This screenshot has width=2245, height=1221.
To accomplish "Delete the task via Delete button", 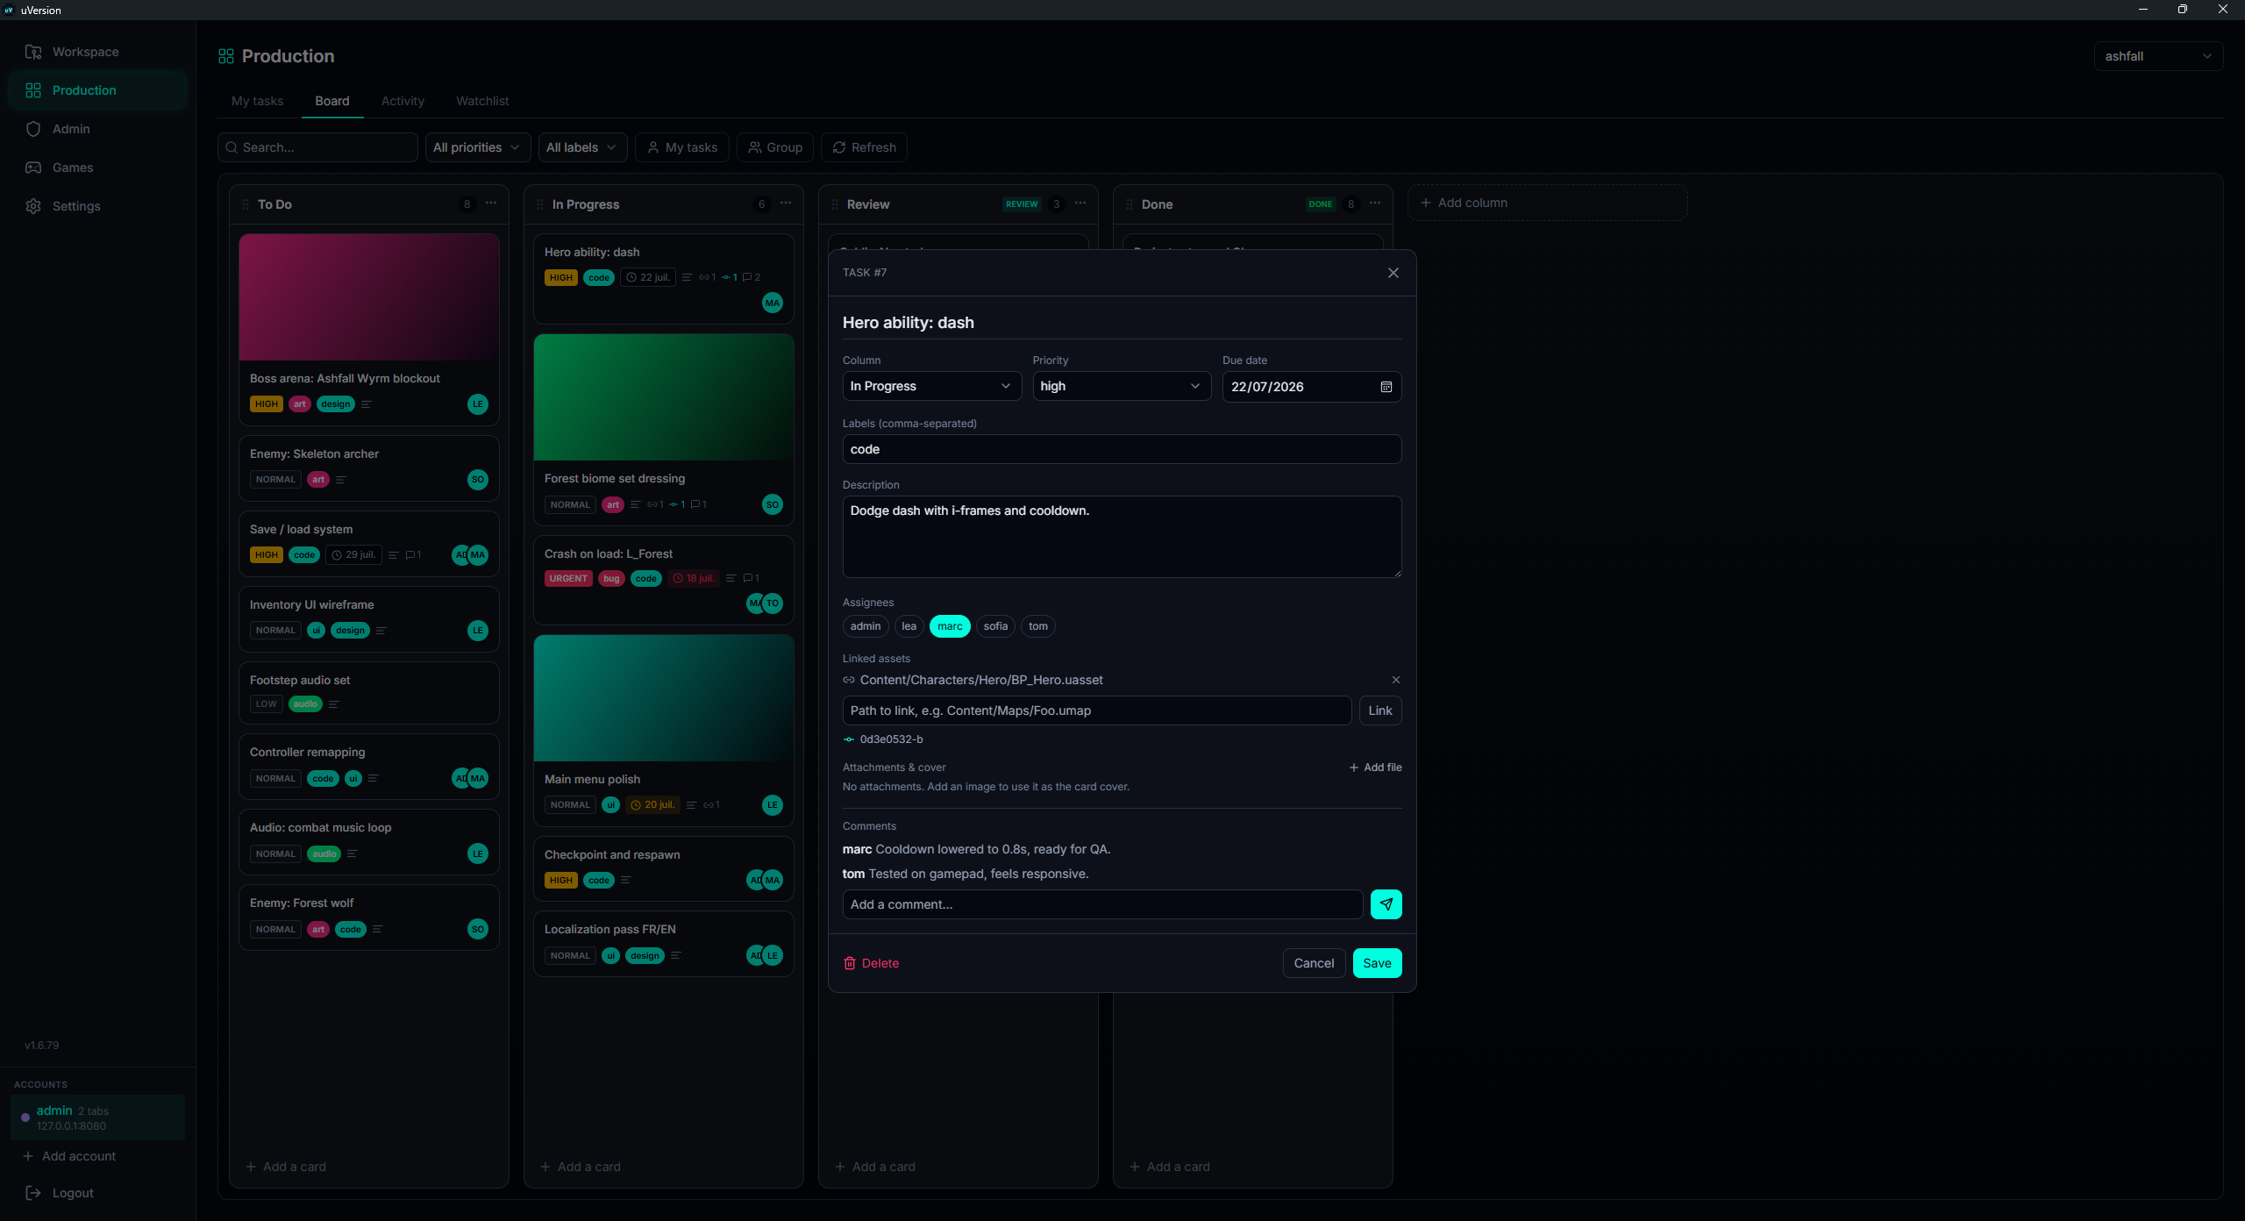I will (x=871, y=963).
